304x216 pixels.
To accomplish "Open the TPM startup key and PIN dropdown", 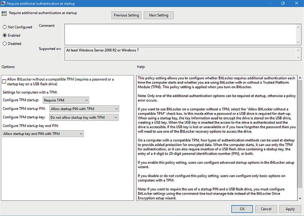I will coord(43,133).
